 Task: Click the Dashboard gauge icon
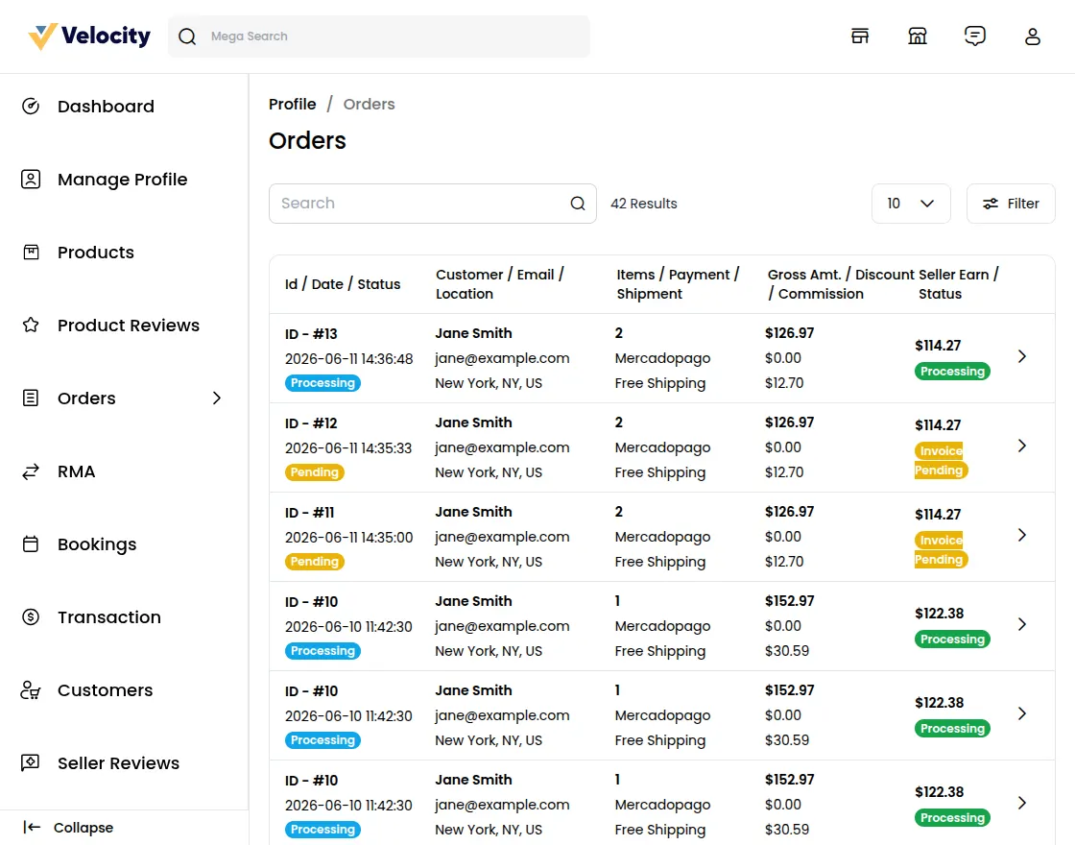click(31, 107)
